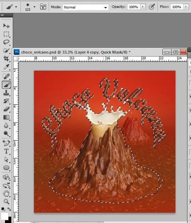Activate the Crop tool

point(6,59)
